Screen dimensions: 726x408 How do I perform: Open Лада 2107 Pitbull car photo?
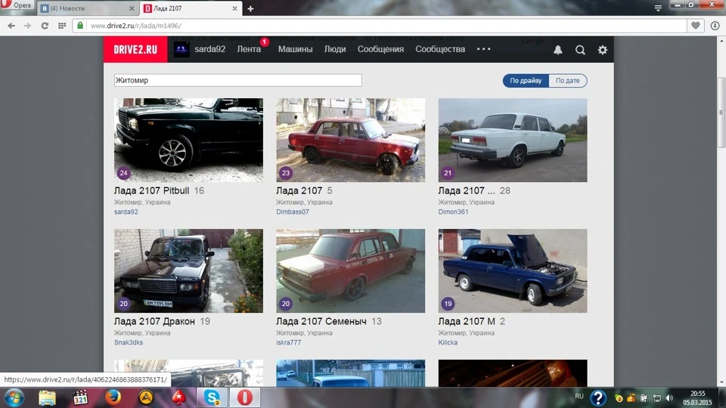[x=188, y=140]
